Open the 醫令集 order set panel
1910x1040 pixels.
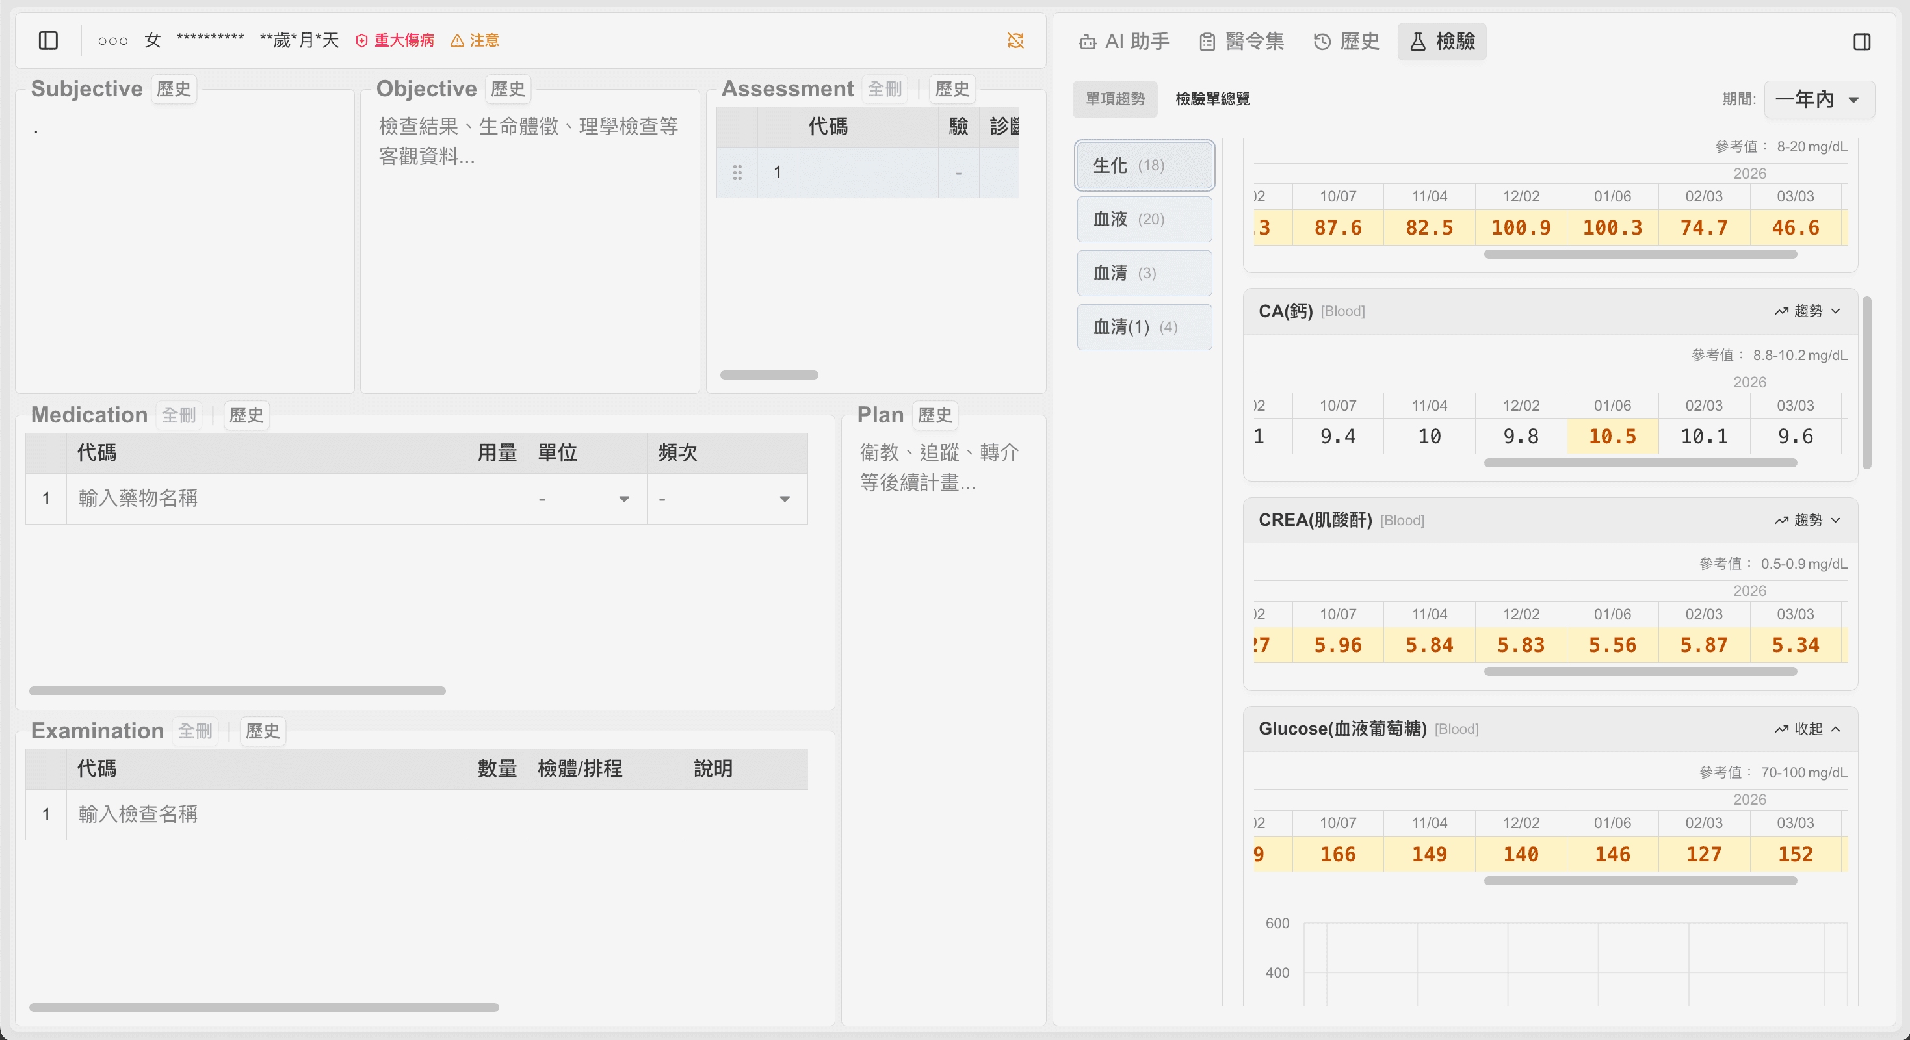pyautogui.click(x=1240, y=42)
